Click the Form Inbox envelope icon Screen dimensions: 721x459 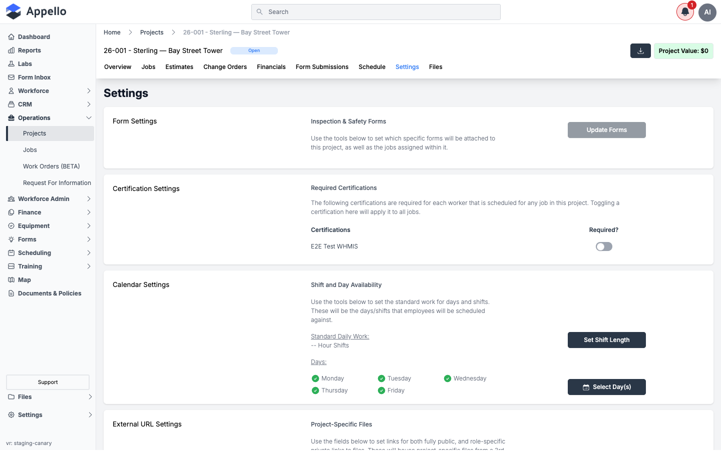pos(11,77)
